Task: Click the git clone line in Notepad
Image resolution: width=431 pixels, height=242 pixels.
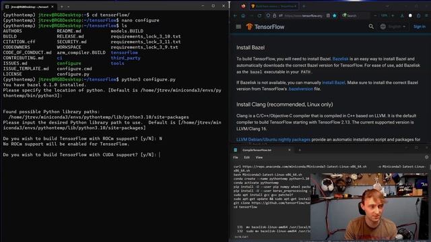Action: 272,203
